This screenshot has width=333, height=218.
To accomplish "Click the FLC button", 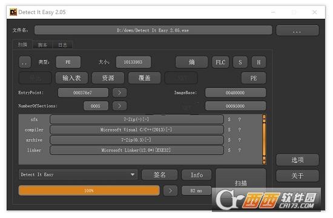I will pyautogui.click(x=220, y=62).
